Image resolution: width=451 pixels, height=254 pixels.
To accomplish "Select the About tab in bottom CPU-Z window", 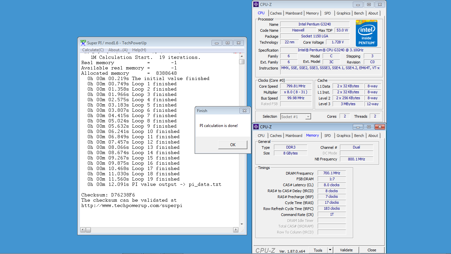I will (373, 136).
